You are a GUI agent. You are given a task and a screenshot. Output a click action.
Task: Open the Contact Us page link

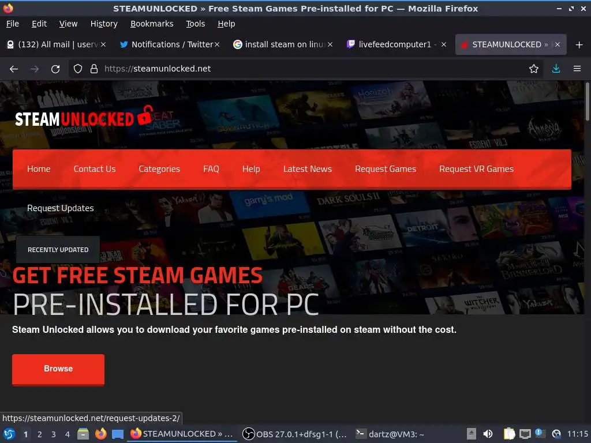pos(95,169)
